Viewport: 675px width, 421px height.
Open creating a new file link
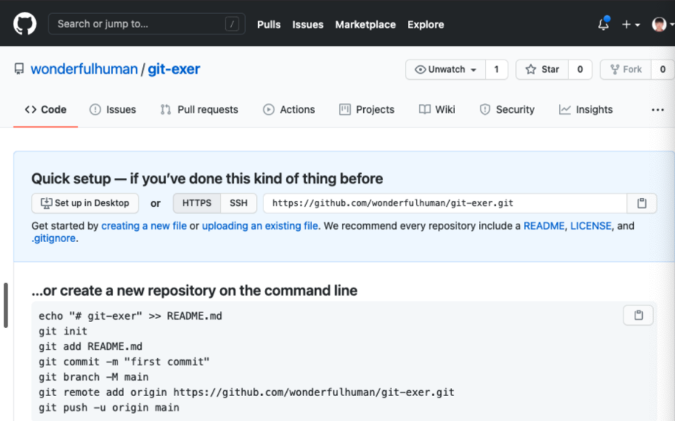tap(144, 226)
